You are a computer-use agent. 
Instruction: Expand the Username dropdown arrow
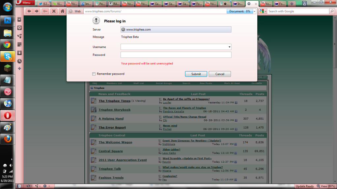click(x=229, y=47)
